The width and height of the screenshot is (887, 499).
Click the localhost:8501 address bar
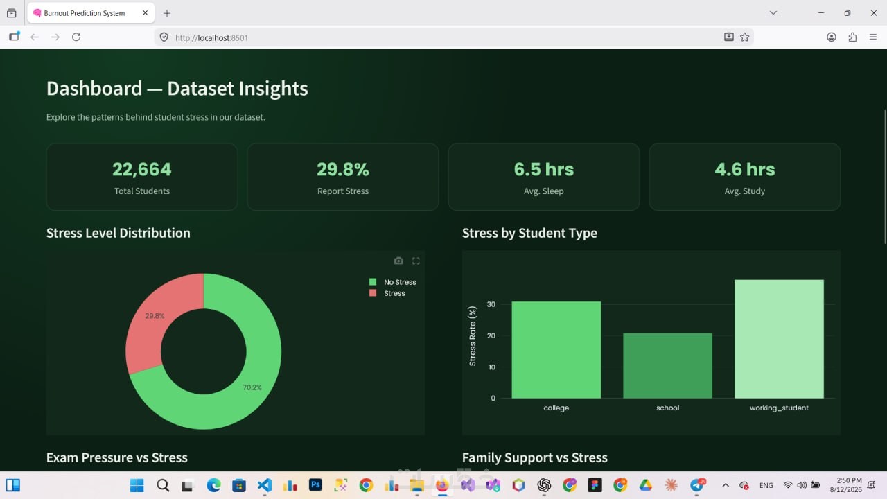(443, 37)
